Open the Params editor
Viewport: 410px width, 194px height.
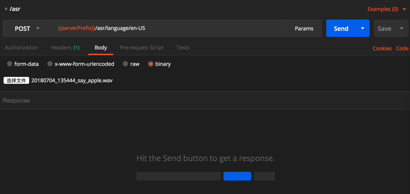[304, 29]
